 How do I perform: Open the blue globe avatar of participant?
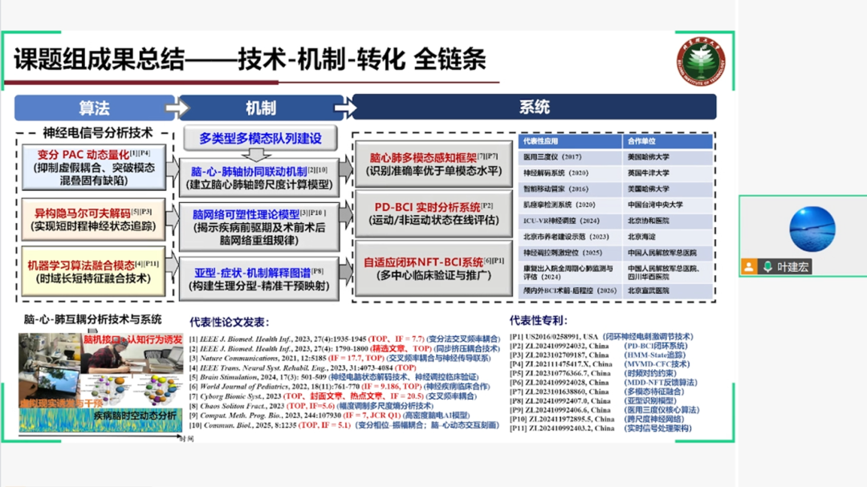[x=812, y=229]
